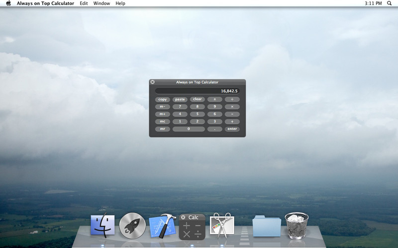Viewport: 398px width, 248px height.
Task: Click the enter button on calculator
Action: coord(232,129)
